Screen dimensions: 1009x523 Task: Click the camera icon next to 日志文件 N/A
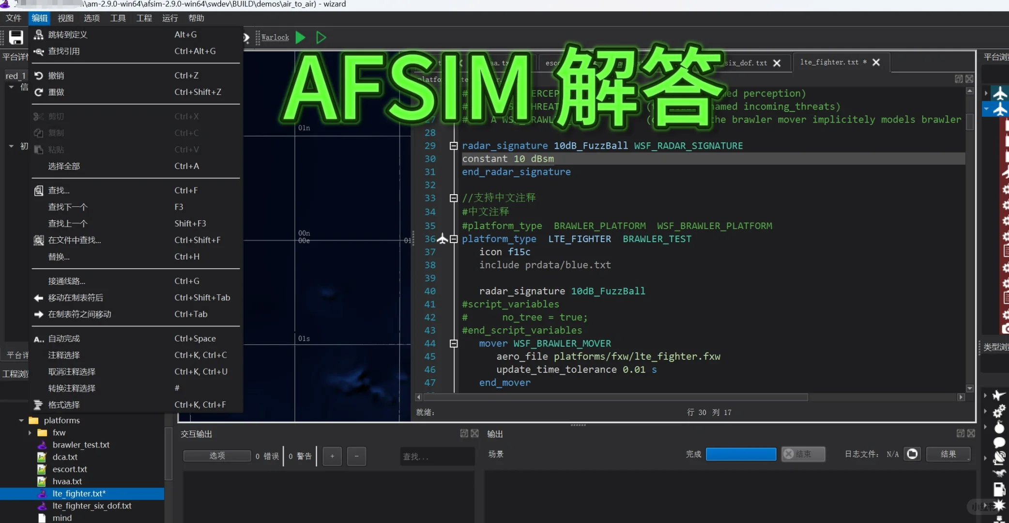point(913,454)
